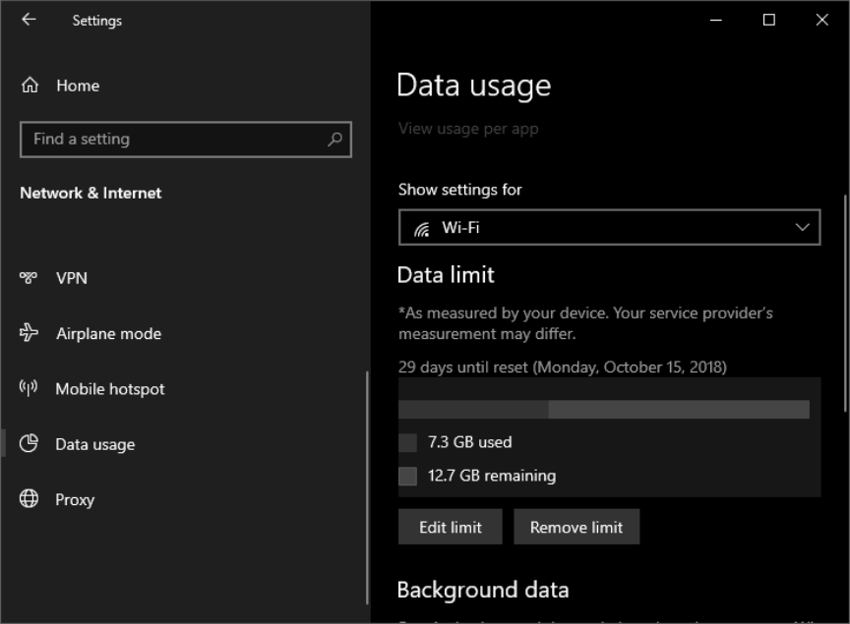Viewport: 850px width, 624px height.
Task: Click the Proxy globe icon
Action: [x=29, y=499]
